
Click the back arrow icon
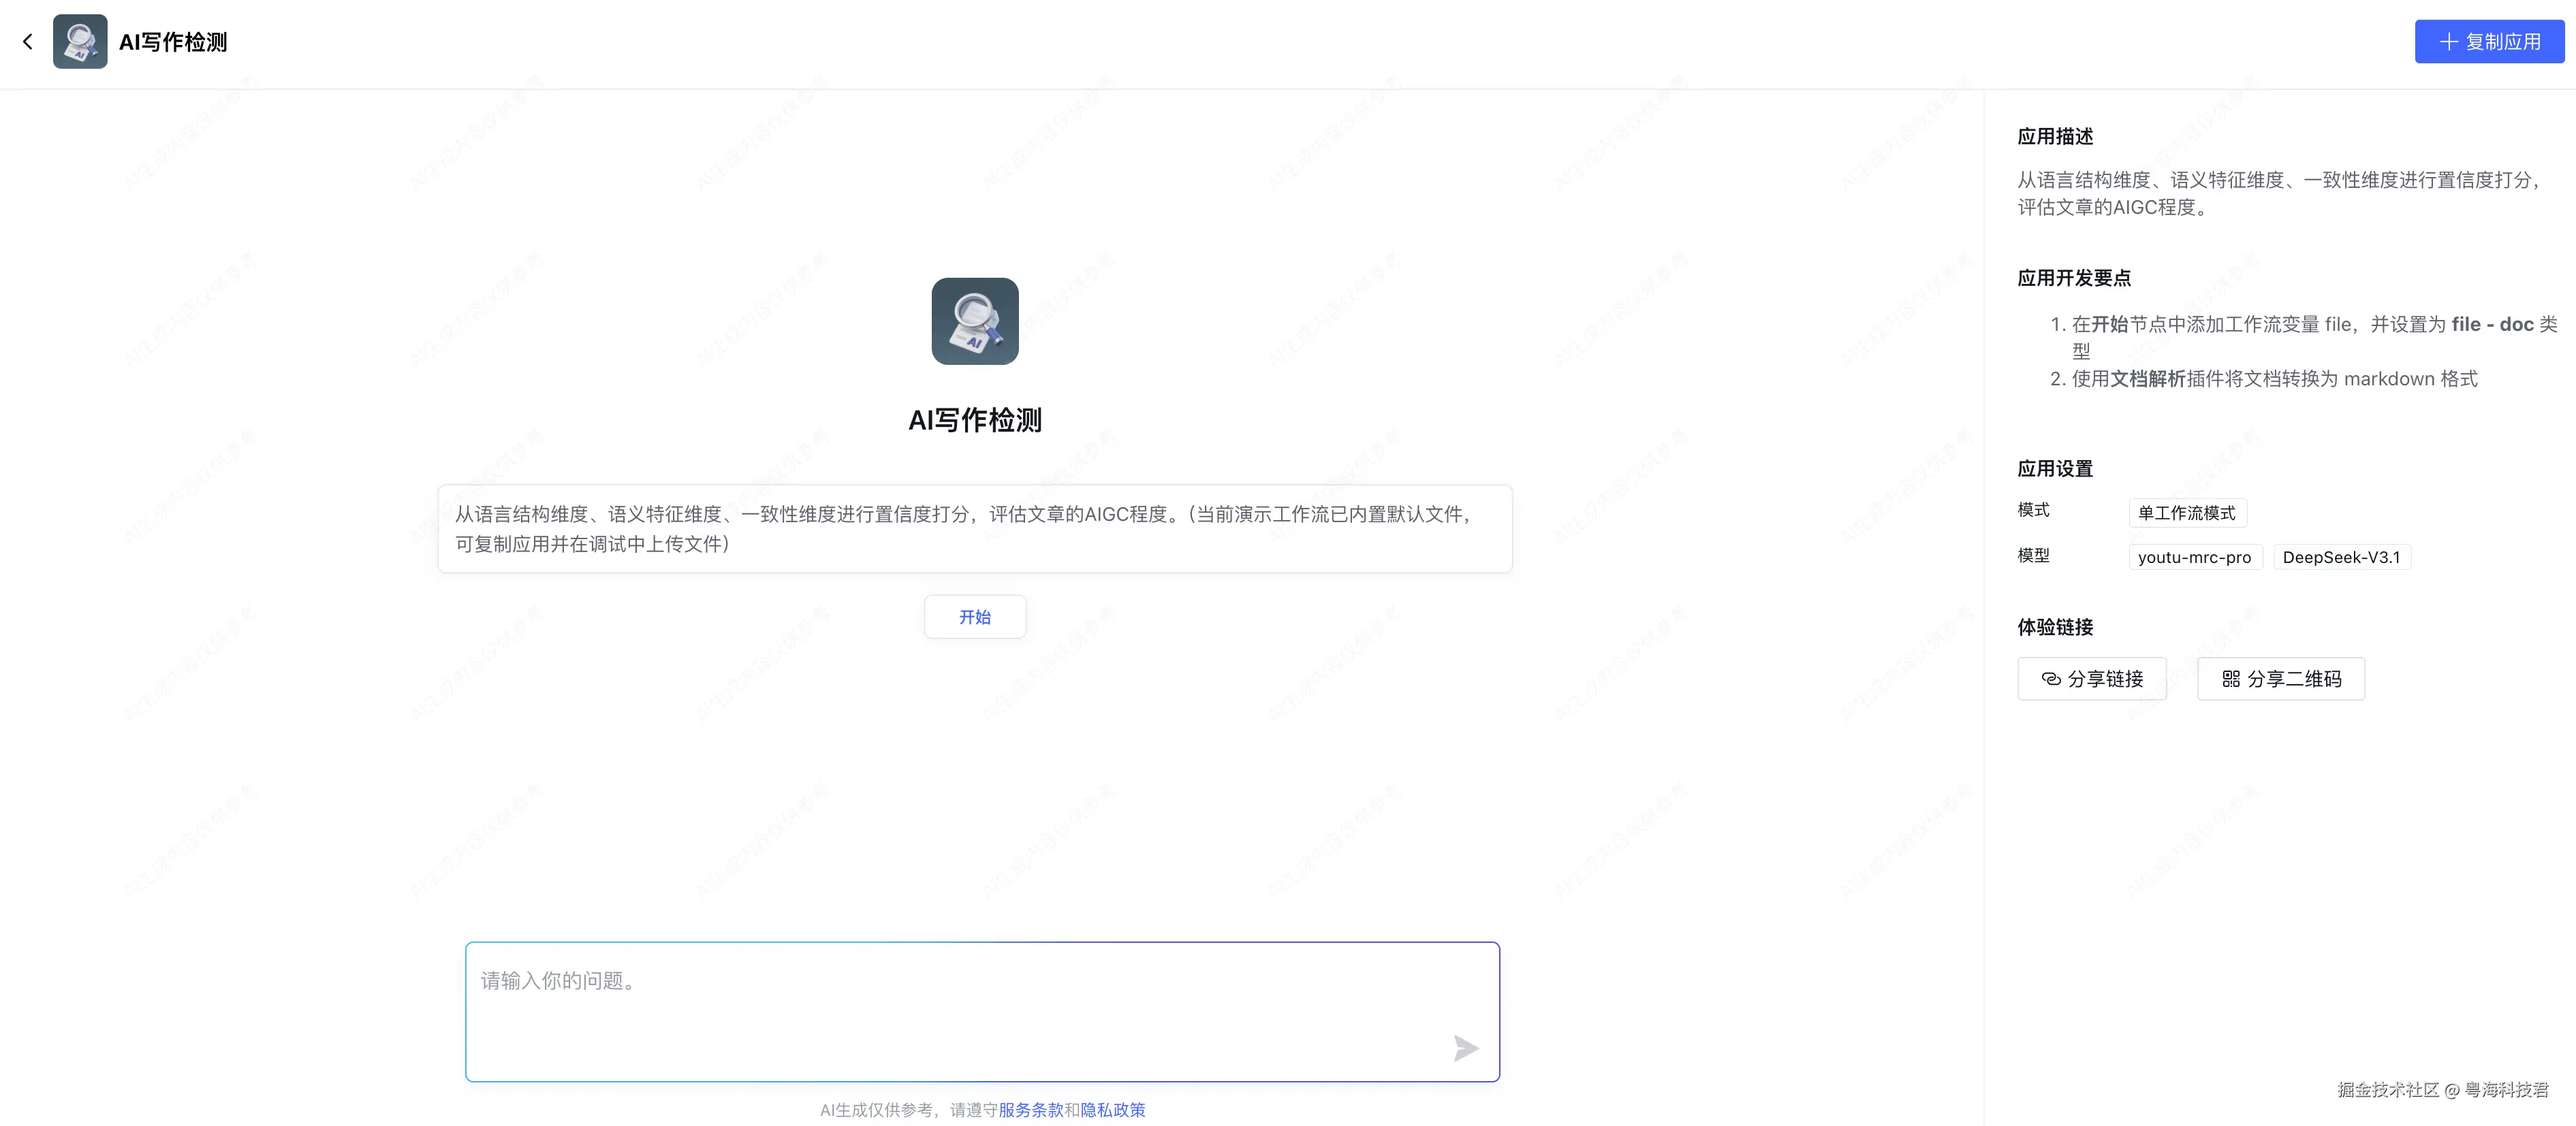(x=28, y=42)
